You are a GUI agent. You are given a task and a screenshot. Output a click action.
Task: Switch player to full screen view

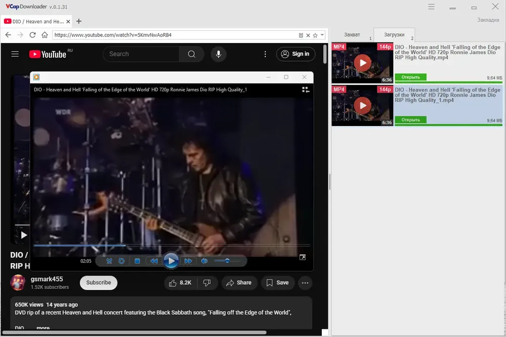click(x=303, y=257)
